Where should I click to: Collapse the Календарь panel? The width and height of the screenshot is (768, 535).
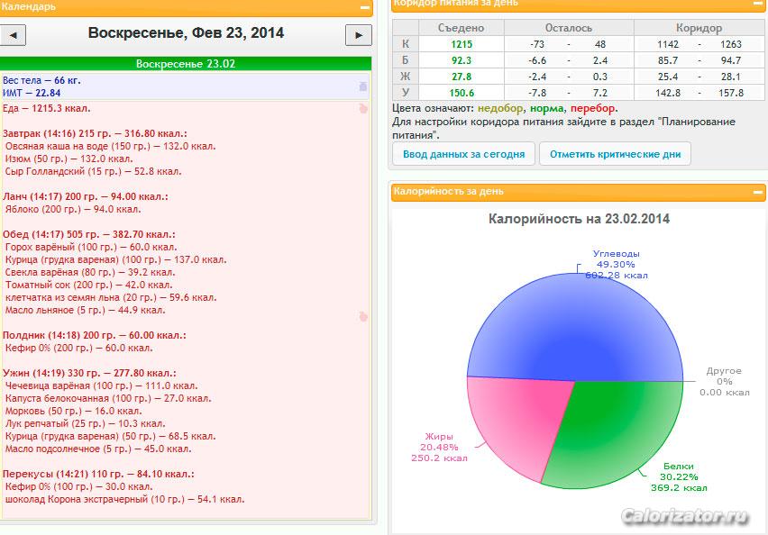pos(365,7)
